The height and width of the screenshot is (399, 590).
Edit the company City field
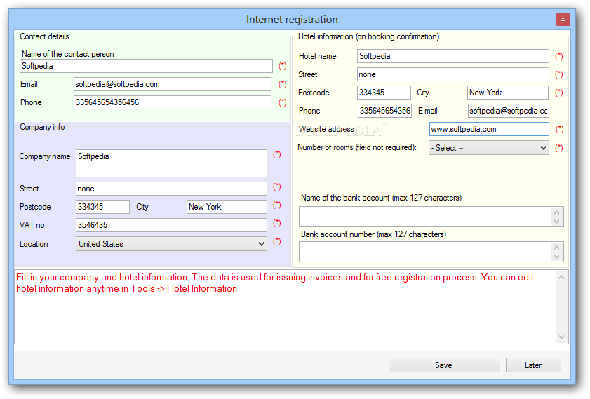point(227,207)
